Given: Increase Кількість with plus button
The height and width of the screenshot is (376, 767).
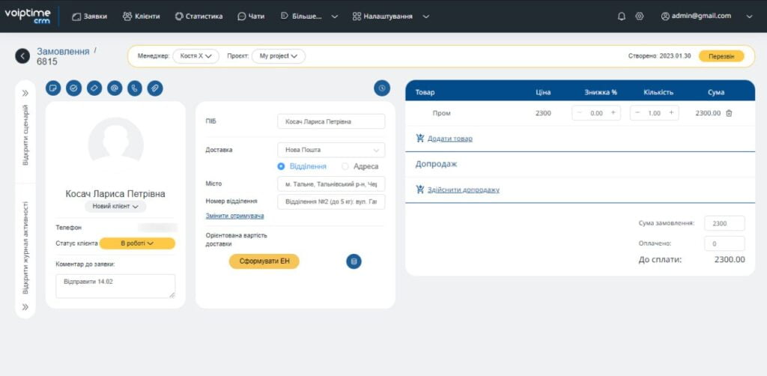Looking at the screenshot, I should (671, 113).
